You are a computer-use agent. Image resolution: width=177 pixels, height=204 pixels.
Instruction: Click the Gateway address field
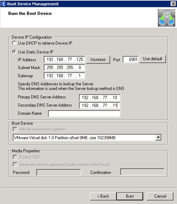tap(64, 76)
